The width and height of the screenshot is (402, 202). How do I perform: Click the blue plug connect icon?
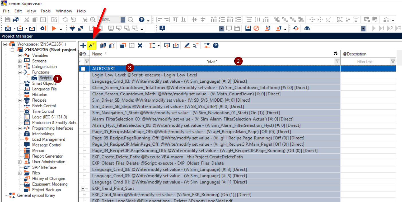tap(73, 28)
